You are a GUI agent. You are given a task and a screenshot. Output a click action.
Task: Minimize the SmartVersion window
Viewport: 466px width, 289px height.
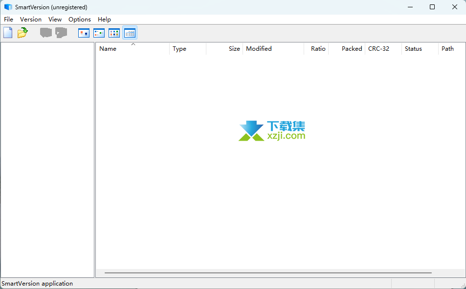[410, 7]
